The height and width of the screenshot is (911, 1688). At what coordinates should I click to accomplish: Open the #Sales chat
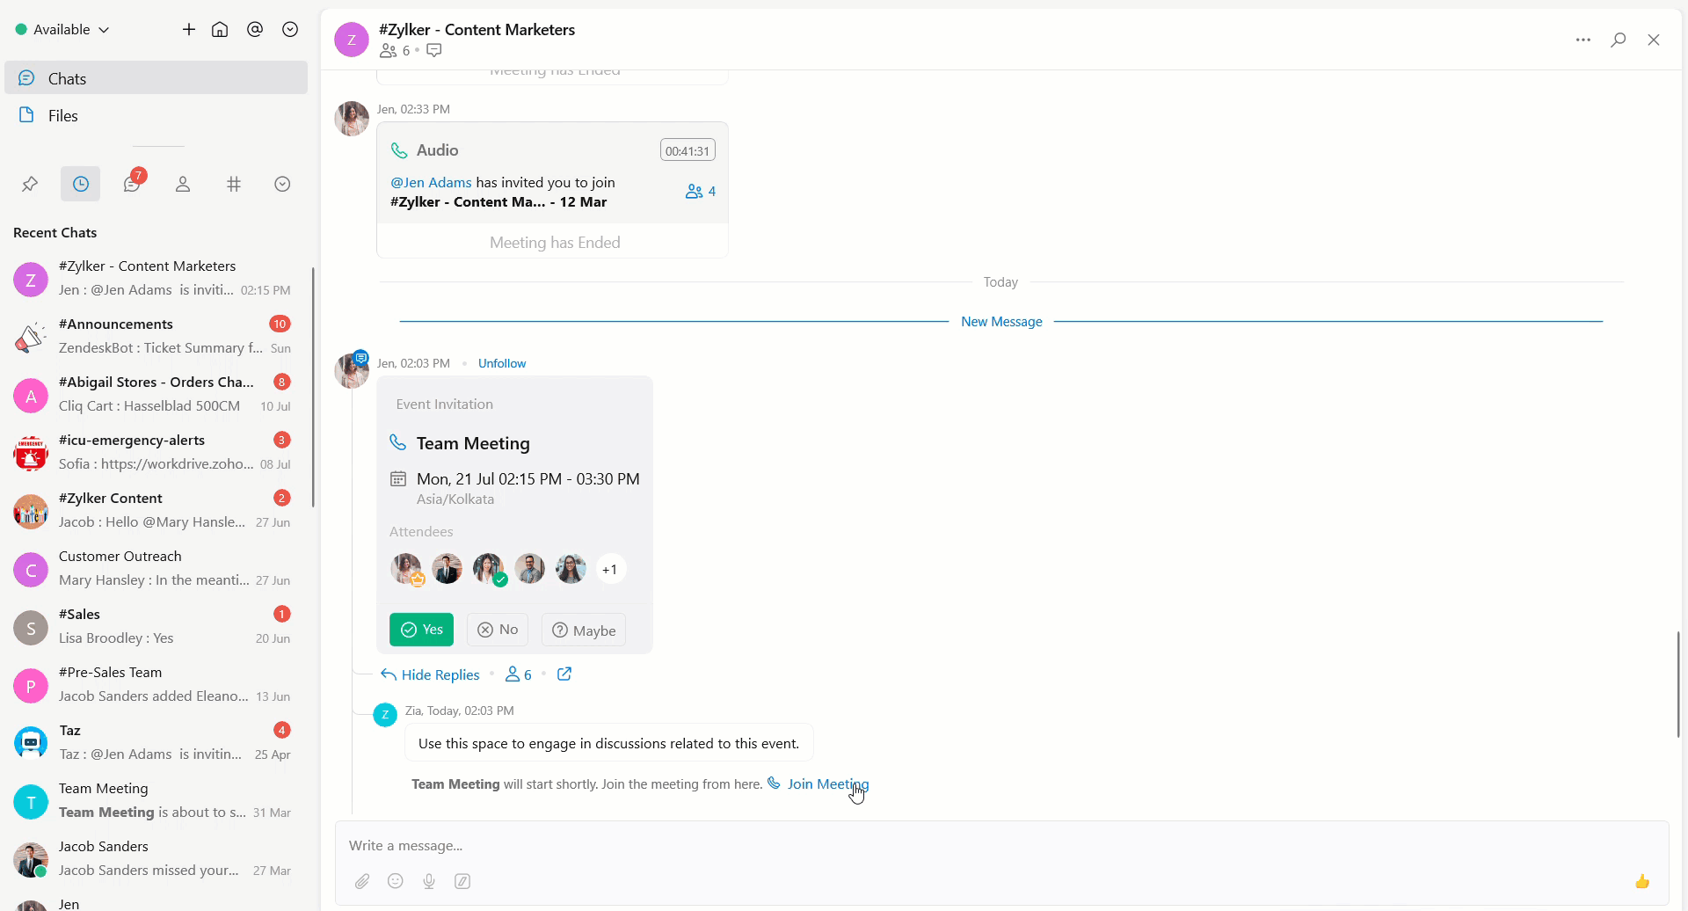(x=156, y=626)
